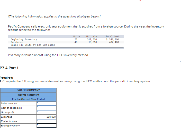Select the Gross profit input cell
The width and height of the screenshot is (181, 129).
coord(47,112)
